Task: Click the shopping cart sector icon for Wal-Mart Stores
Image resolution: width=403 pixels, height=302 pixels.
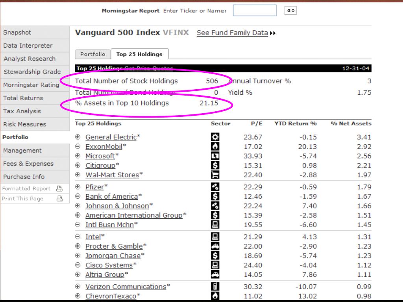Action: point(215,175)
